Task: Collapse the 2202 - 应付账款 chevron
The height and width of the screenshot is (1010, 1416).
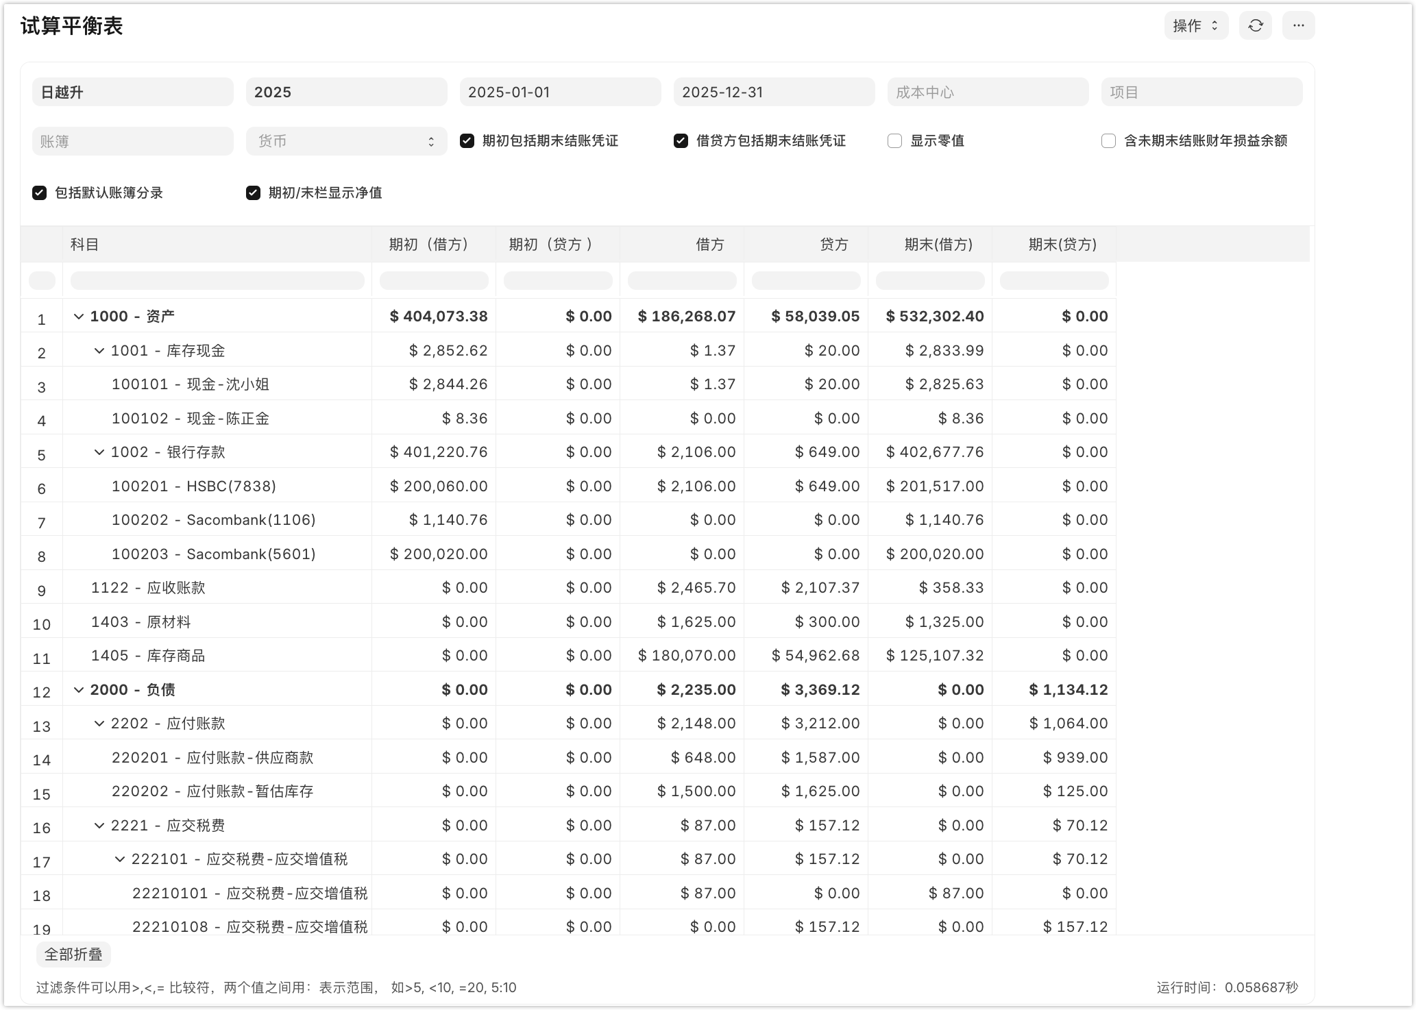Action: point(99,724)
